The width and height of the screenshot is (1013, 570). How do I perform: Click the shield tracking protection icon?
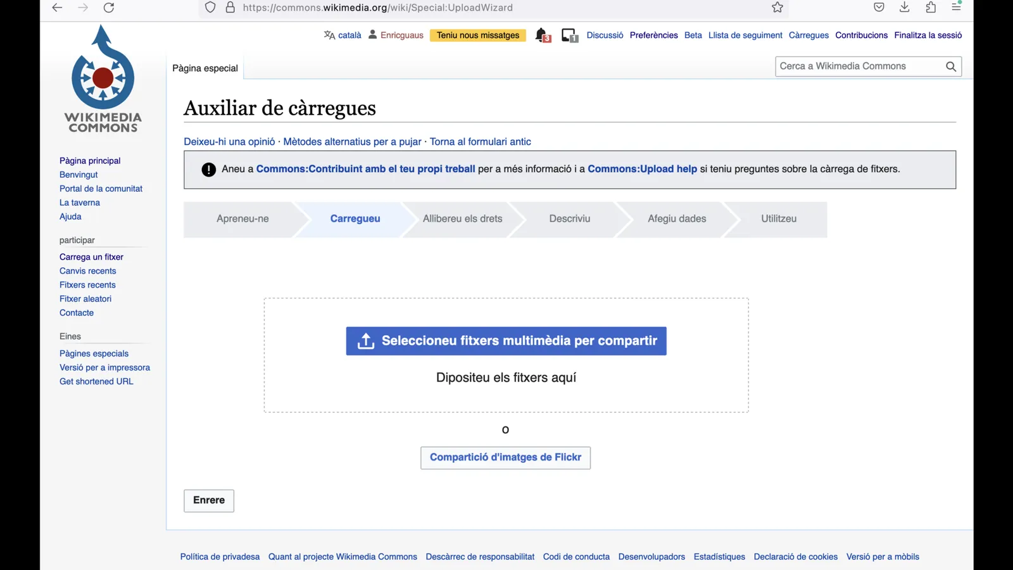click(x=210, y=8)
